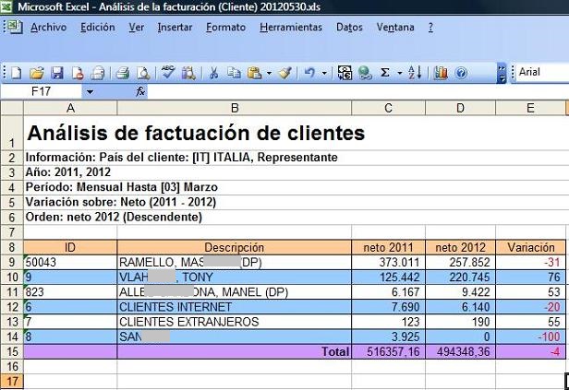Click the blue Help question mark icon

pos(464,72)
